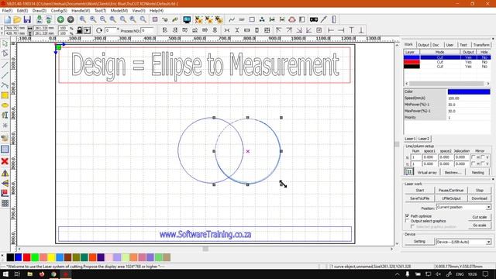This screenshot has width=496, height=279.
Task: Click the Pause/Continue button
Action: [451, 191]
